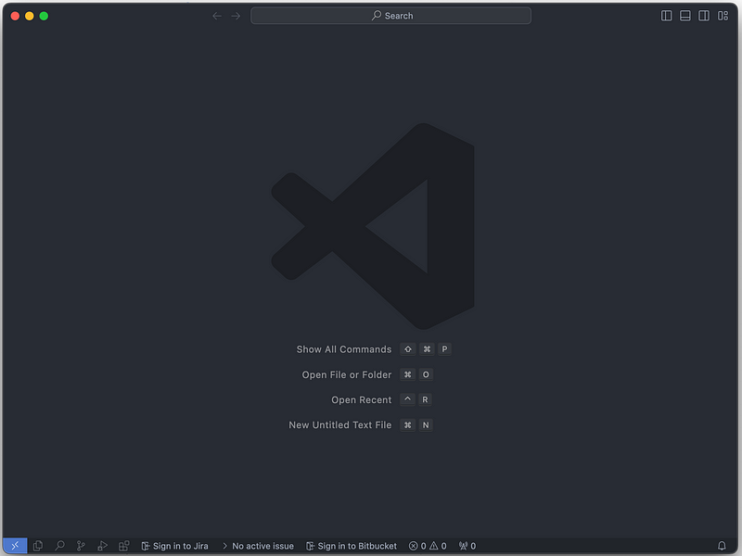Screen dimensions: 742x556
Task: Click the P key hint for Show All Commands
Action: 444,349
